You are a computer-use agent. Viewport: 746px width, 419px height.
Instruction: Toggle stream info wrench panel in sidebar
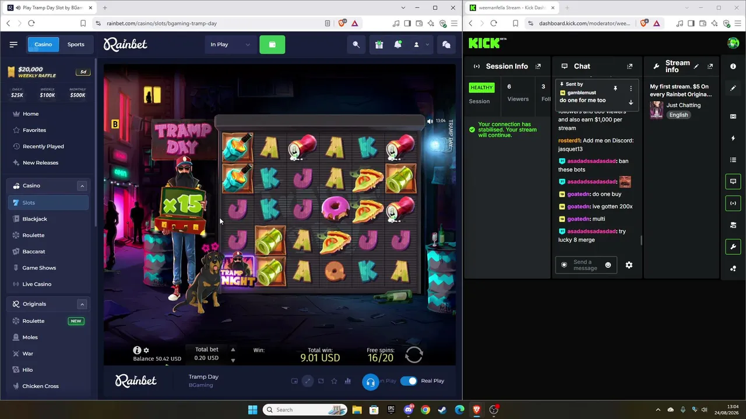point(733,247)
